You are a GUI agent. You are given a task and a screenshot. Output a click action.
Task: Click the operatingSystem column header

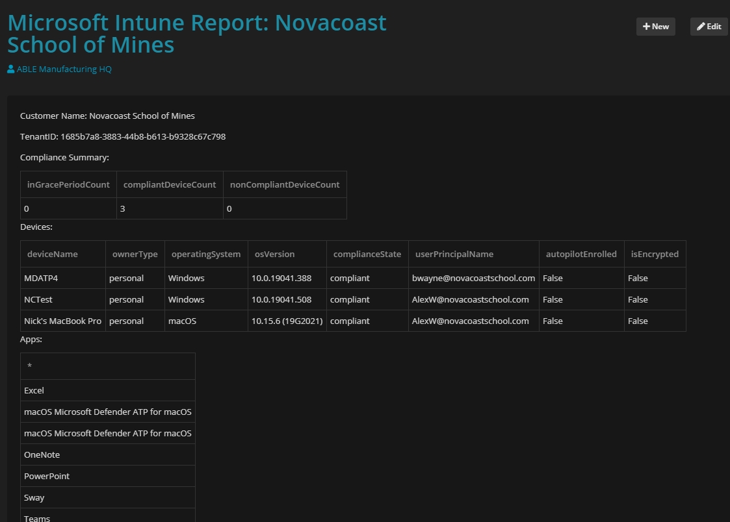tap(206, 255)
